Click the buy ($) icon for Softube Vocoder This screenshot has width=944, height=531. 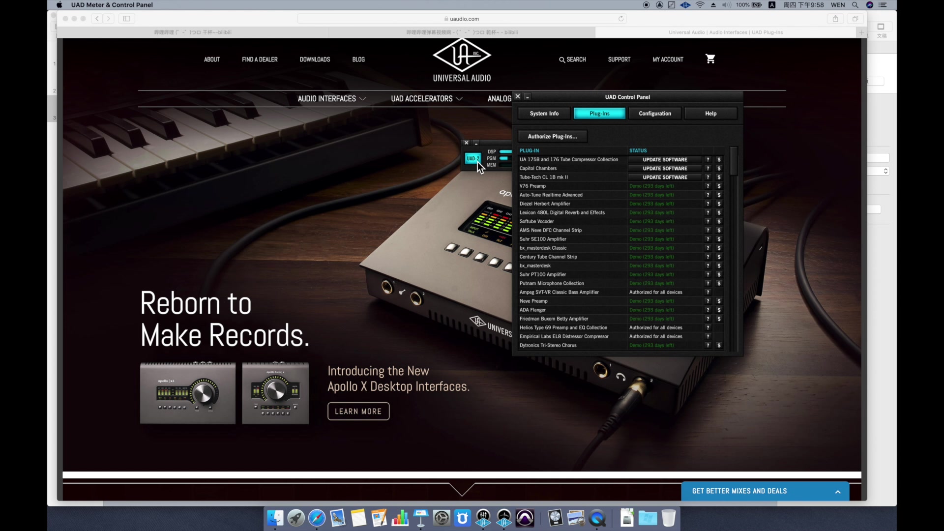(x=719, y=222)
